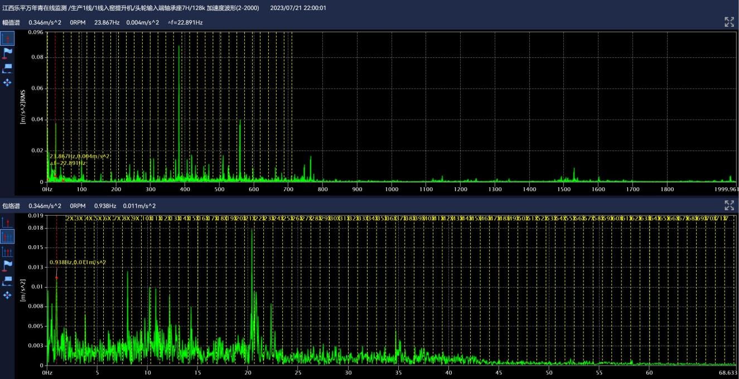
Task: Click the 23.867Hz cursor annotation in amplitude spectrum
Action: pos(80,157)
